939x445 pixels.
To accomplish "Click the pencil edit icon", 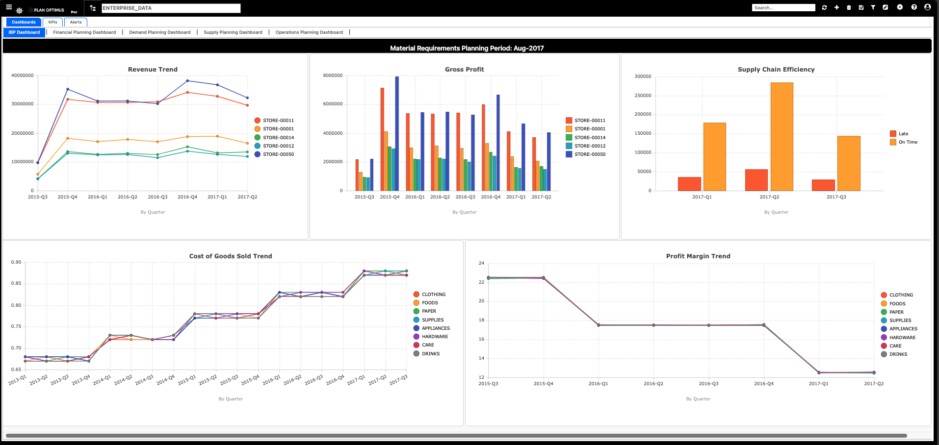I will point(886,7).
